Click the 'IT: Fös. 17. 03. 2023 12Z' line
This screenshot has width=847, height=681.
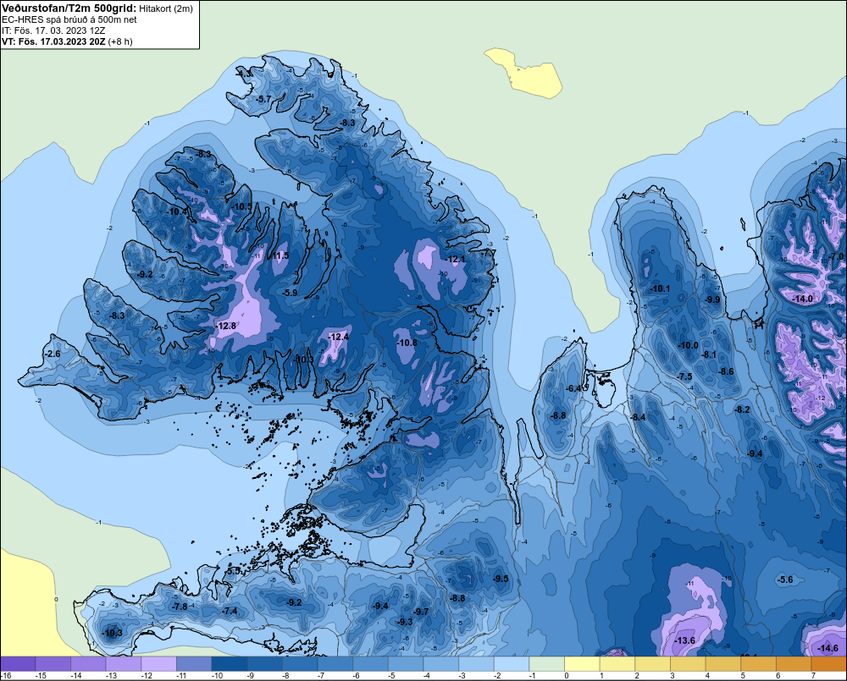[x=53, y=30]
